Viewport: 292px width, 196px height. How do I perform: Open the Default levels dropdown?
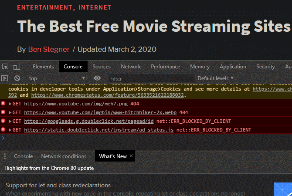pos(215,78)
